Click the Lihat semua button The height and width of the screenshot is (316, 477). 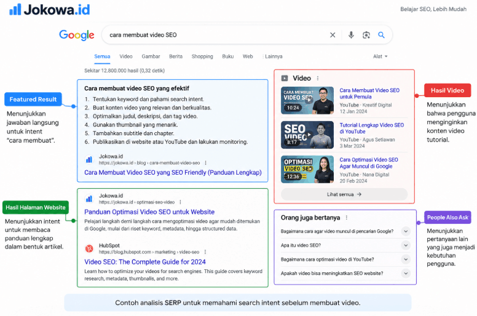[344, 194]
